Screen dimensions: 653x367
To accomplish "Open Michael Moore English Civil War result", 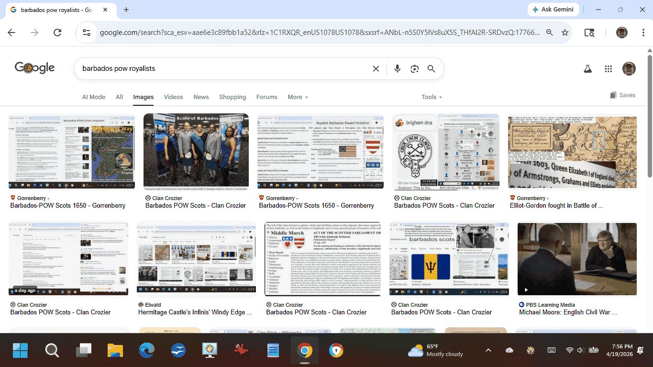I will [577, 259].
